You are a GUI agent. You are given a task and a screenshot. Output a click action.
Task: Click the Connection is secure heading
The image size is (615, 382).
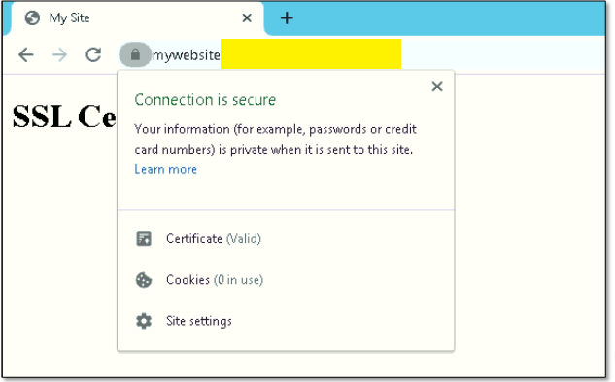coord(205,100)
